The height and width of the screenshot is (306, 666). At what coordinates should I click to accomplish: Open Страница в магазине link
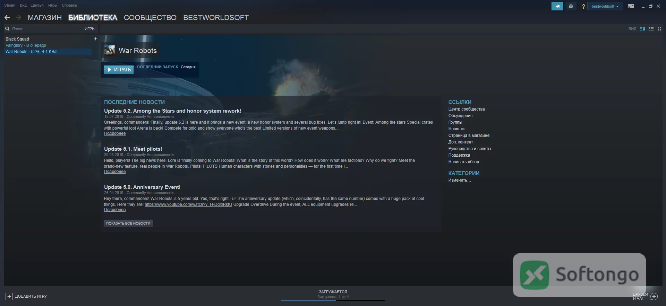tap(469, 135)
